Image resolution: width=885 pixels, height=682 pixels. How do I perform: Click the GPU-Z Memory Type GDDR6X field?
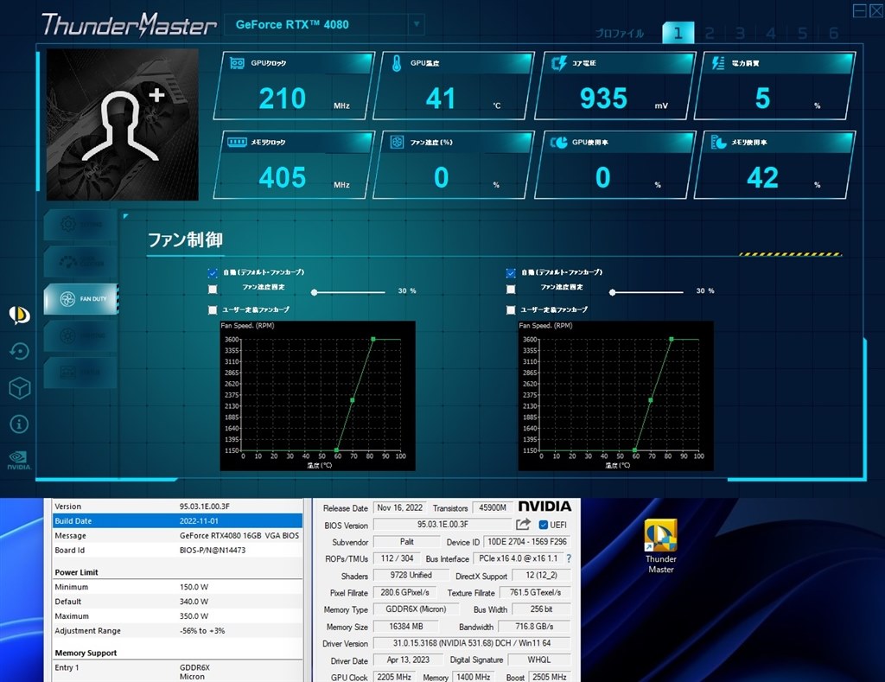click(x=416, y=609)
